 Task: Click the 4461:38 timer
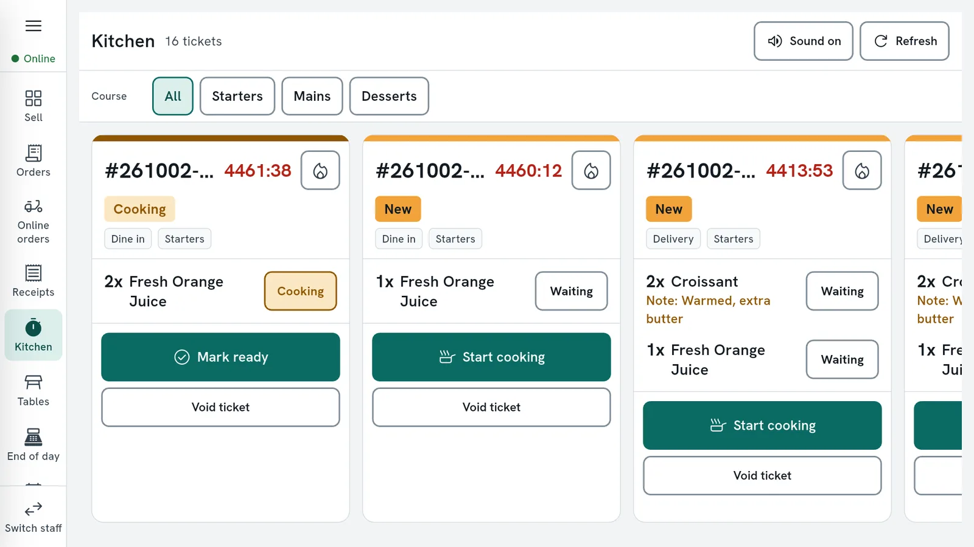[x=258, y=171]
